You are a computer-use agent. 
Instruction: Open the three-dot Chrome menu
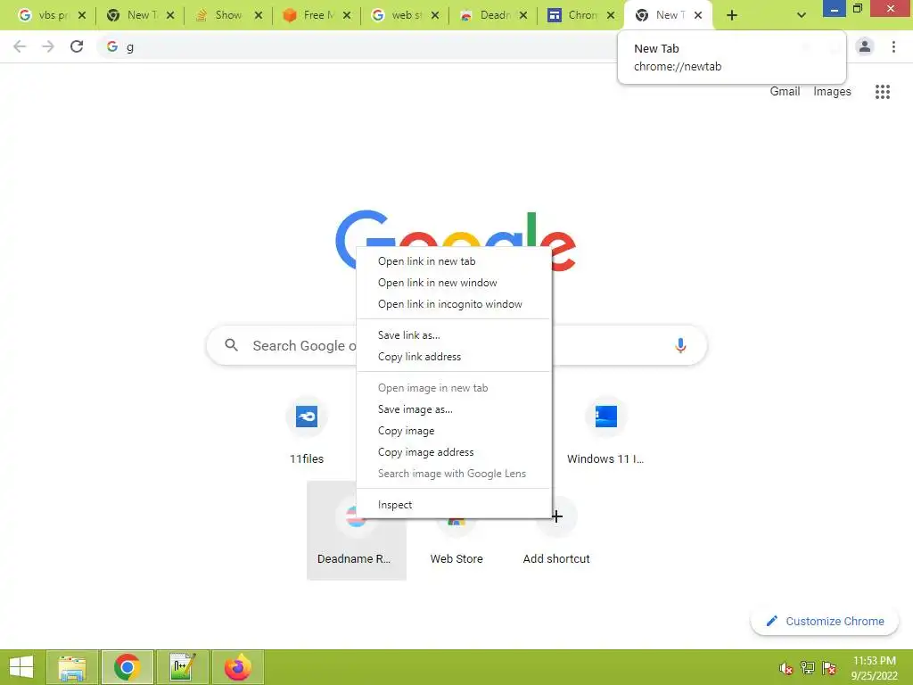tap(893, 46)
